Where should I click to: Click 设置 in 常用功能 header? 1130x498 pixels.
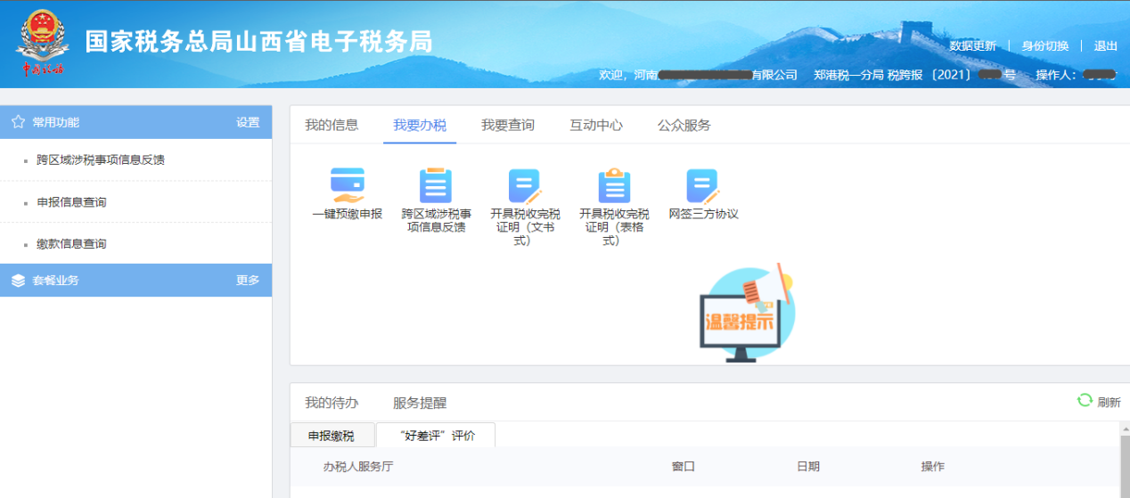click(248, 122)
